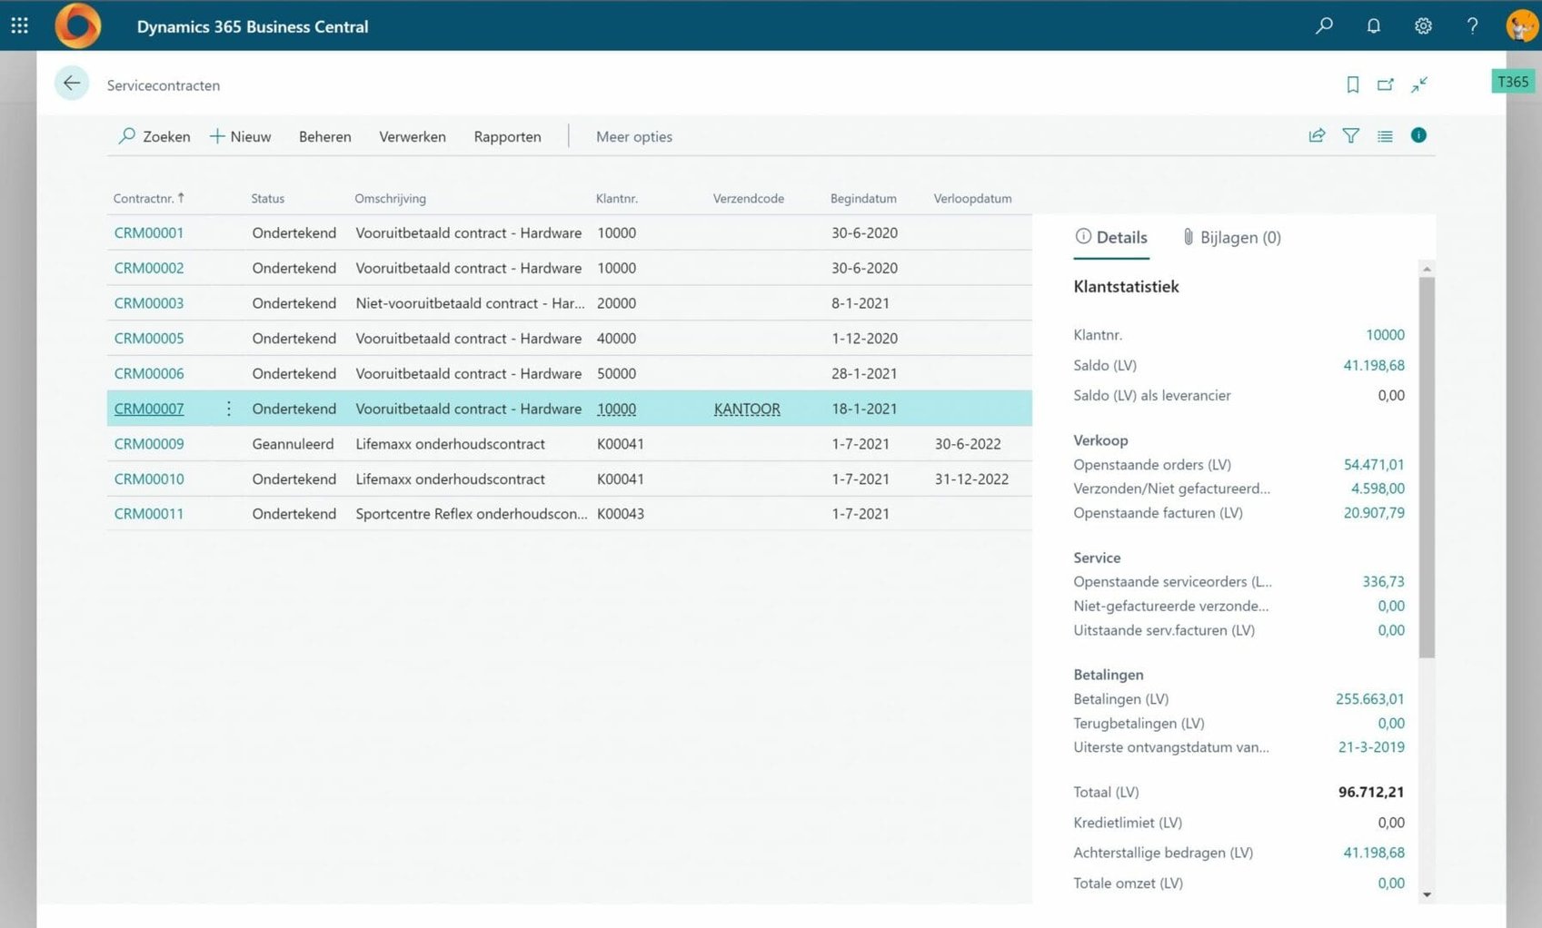
Task: Click the Verzendcode column header
Action: (x=749, y=198)
